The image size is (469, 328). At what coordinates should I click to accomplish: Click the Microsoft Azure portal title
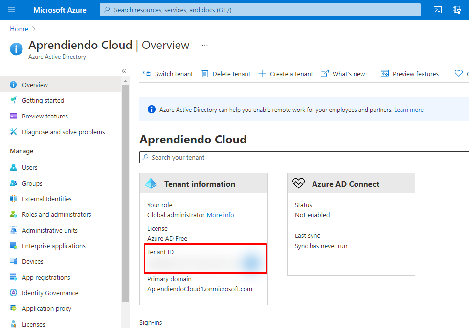[x=60, y=10]
